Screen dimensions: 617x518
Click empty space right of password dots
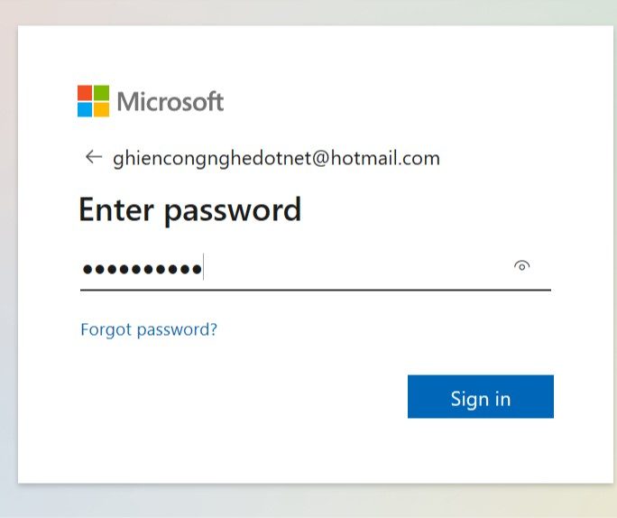361,268
